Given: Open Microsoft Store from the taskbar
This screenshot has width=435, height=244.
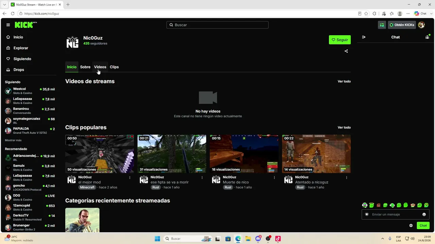Looking at the screenshot, I should coord(228,239).
